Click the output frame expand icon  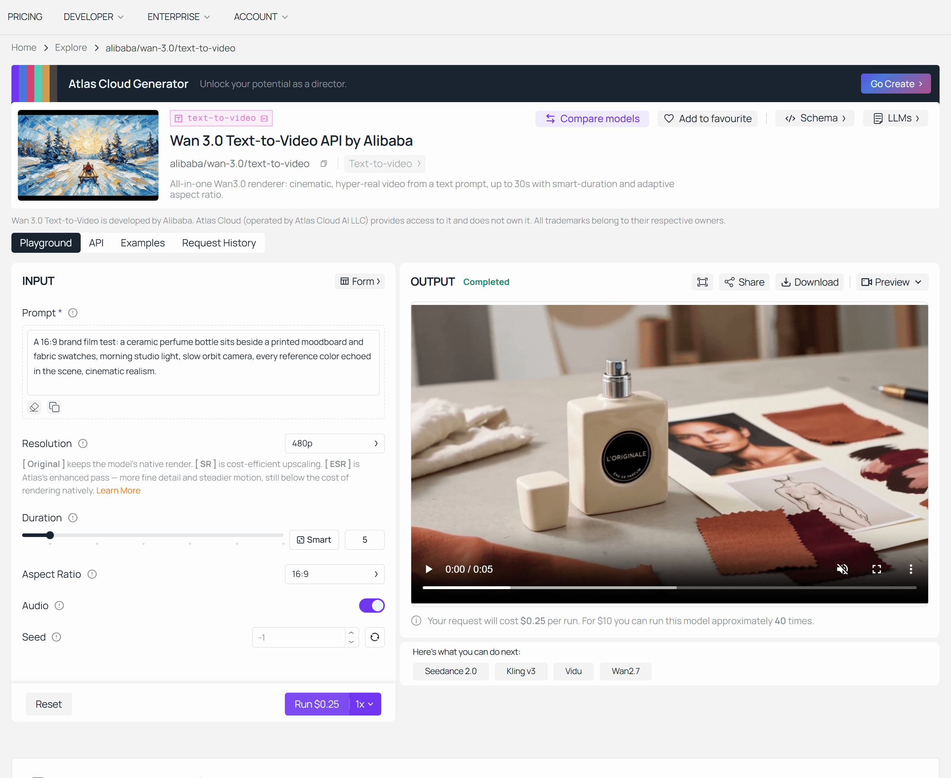[x=703, y=282]
